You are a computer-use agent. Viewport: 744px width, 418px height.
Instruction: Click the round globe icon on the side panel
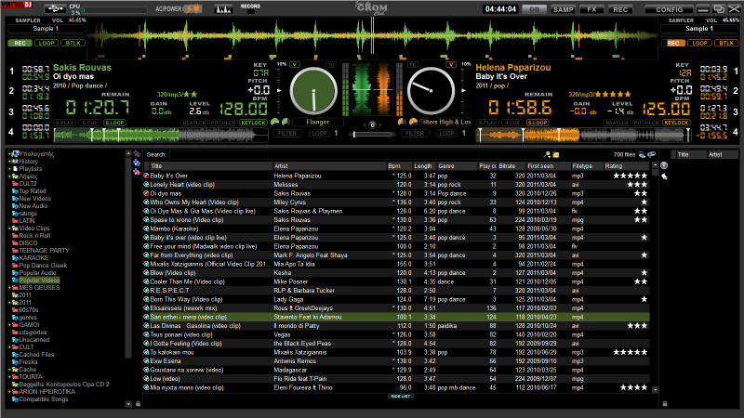[x=664, y=165]
